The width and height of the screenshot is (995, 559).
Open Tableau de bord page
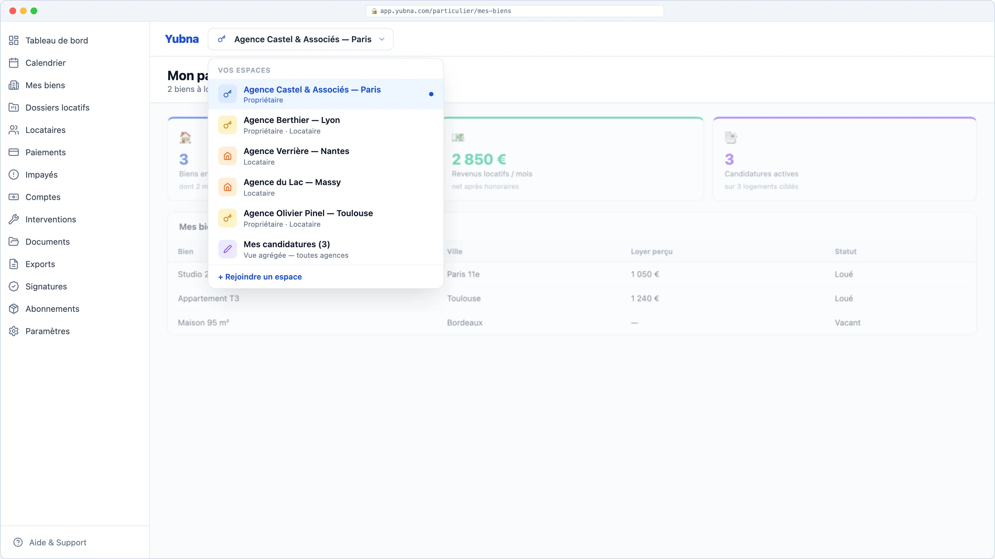pyautogui.click(x=57, y=40)
